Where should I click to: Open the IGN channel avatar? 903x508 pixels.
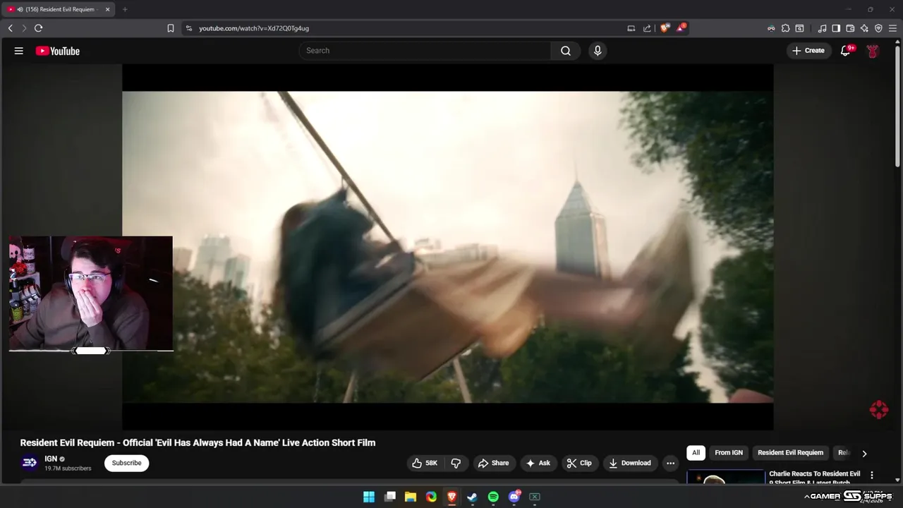[29, 463]
